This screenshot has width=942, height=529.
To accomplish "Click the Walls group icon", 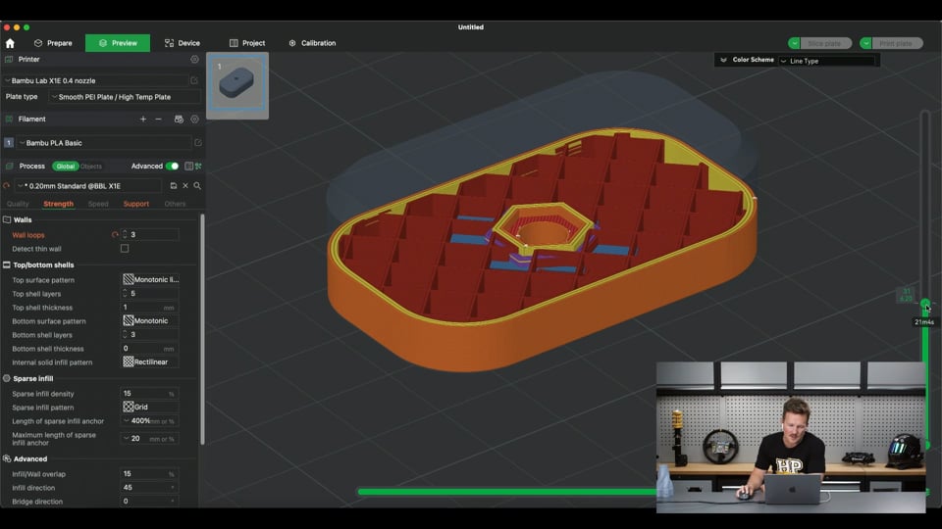I will pos(7,219).
